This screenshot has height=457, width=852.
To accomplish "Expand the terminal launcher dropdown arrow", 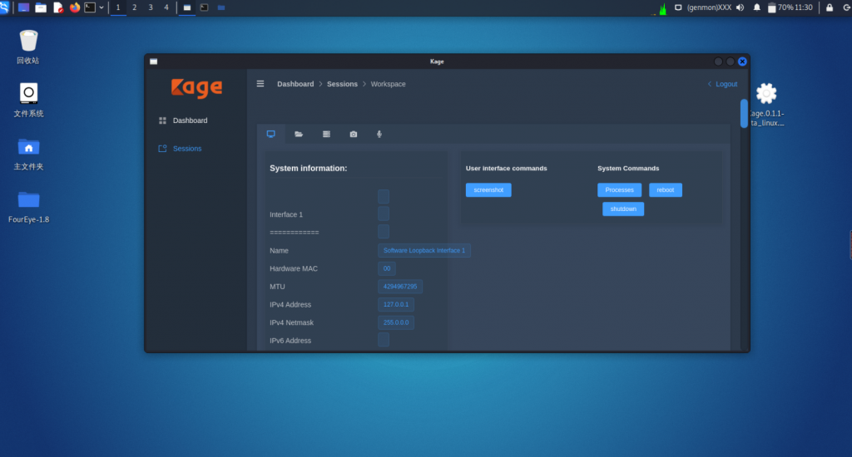I will pyautogui.click(x=102, y=7).
